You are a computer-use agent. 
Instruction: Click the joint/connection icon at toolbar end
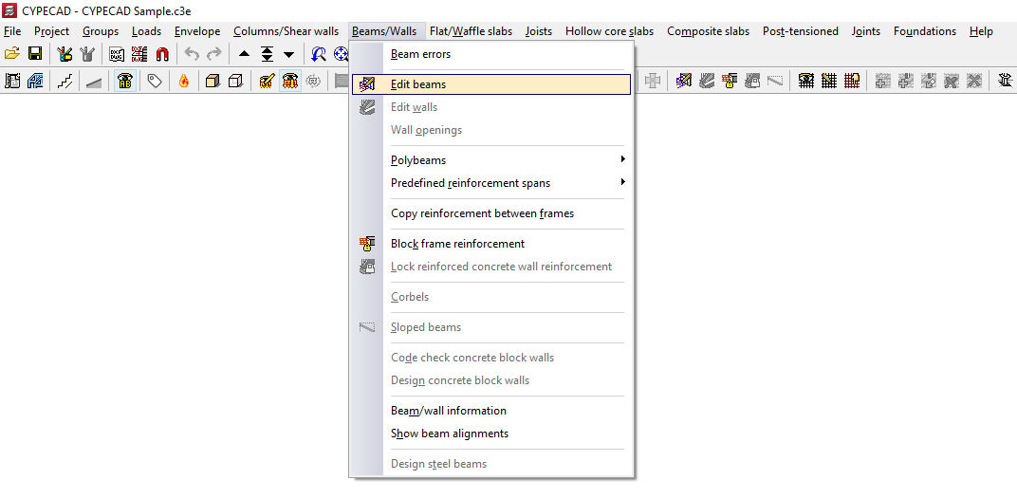point(1005,81)
